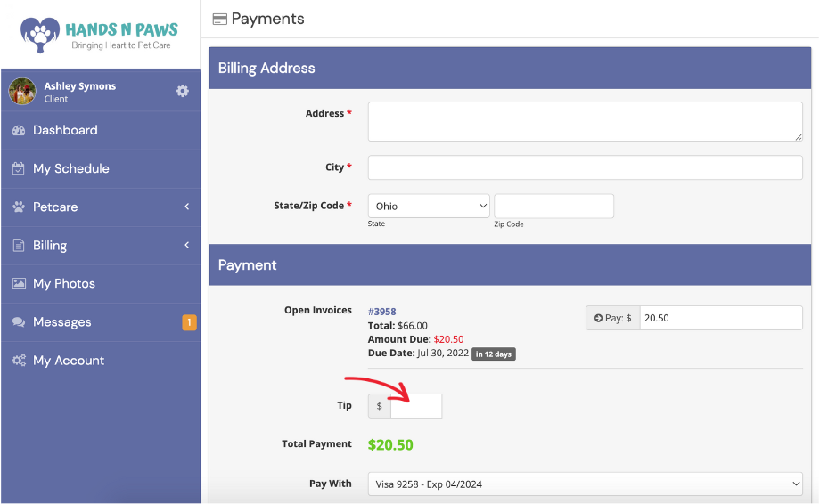The image size is (820, 504).
Task: Click the Petcare paw icon
Action: click(x=19, y=207)
